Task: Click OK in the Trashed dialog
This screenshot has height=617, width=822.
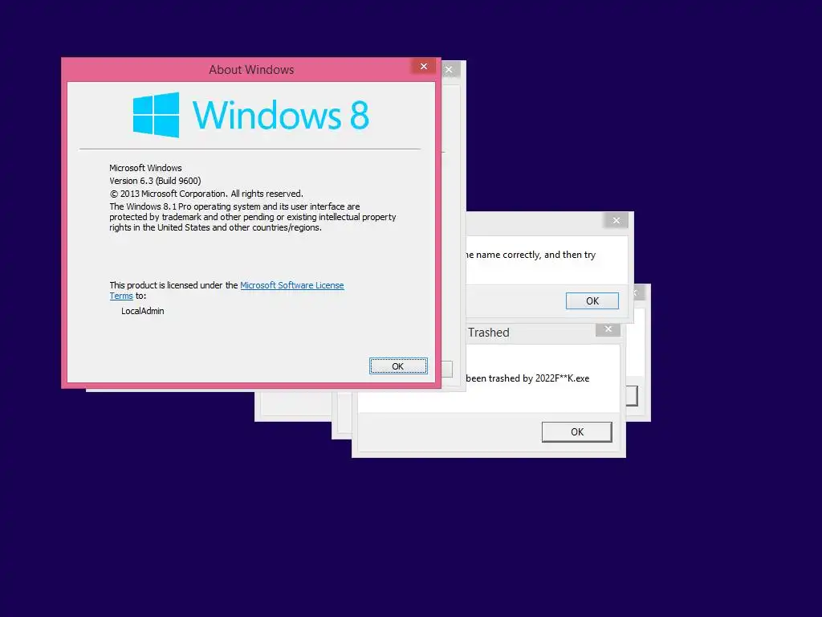Action: [576, 431]
